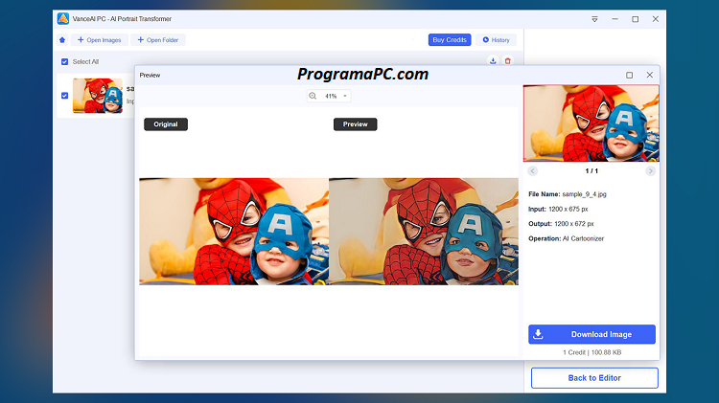Viewport: 719px width, 403px height.
Task: Open the 41% zoom dropdown
Action: pyautogui.click(x=345, y=96)
